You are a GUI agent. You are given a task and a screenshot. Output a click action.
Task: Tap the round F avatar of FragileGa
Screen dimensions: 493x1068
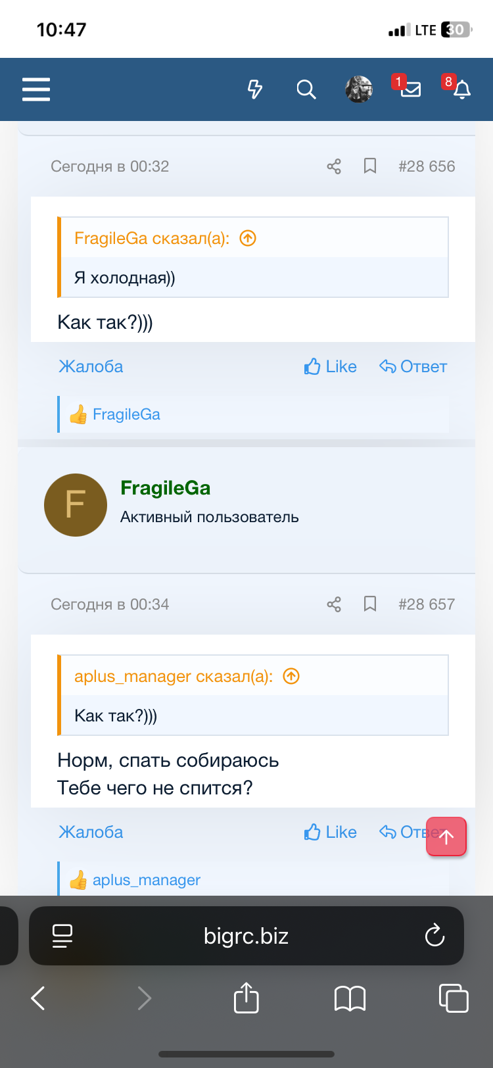pyautogui.click(x=76, y=505)
